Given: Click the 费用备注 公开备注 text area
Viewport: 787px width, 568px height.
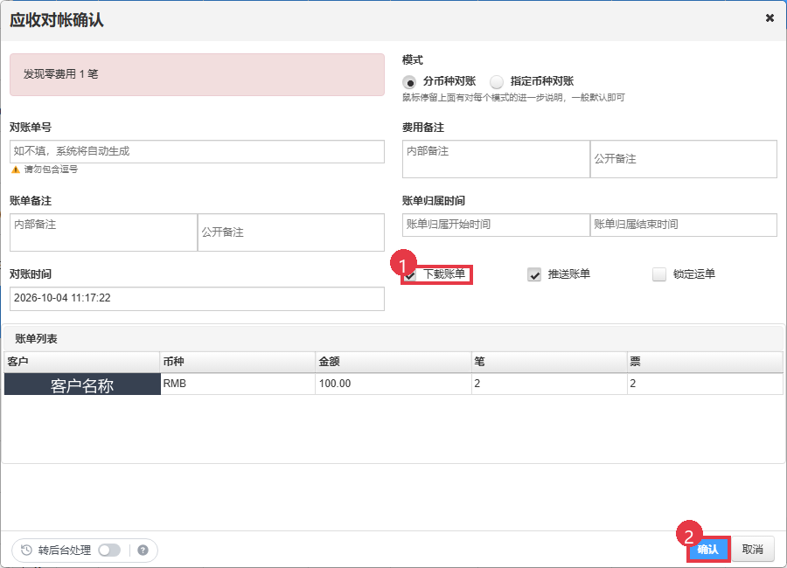Looking at the screenshot, I should click(x=684, y=158).
